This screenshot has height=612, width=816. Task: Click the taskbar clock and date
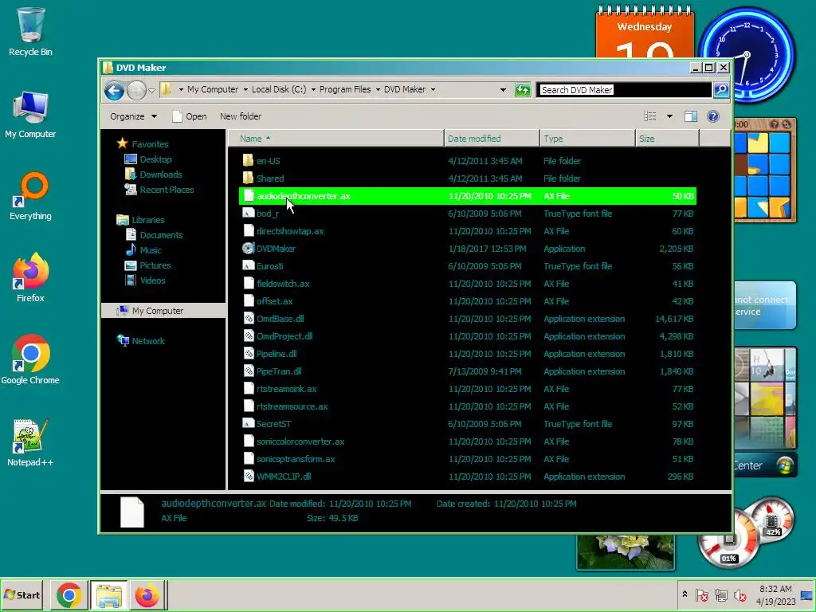click(775, 595)
